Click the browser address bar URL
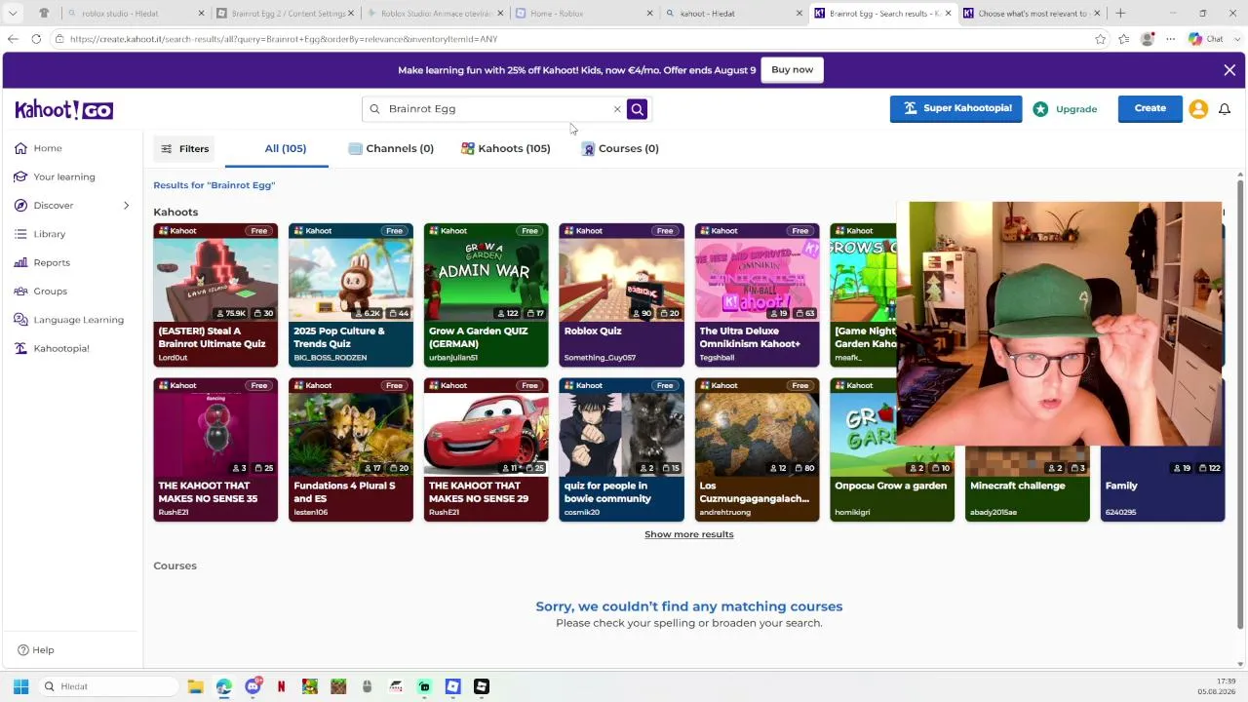 (284, 39)
